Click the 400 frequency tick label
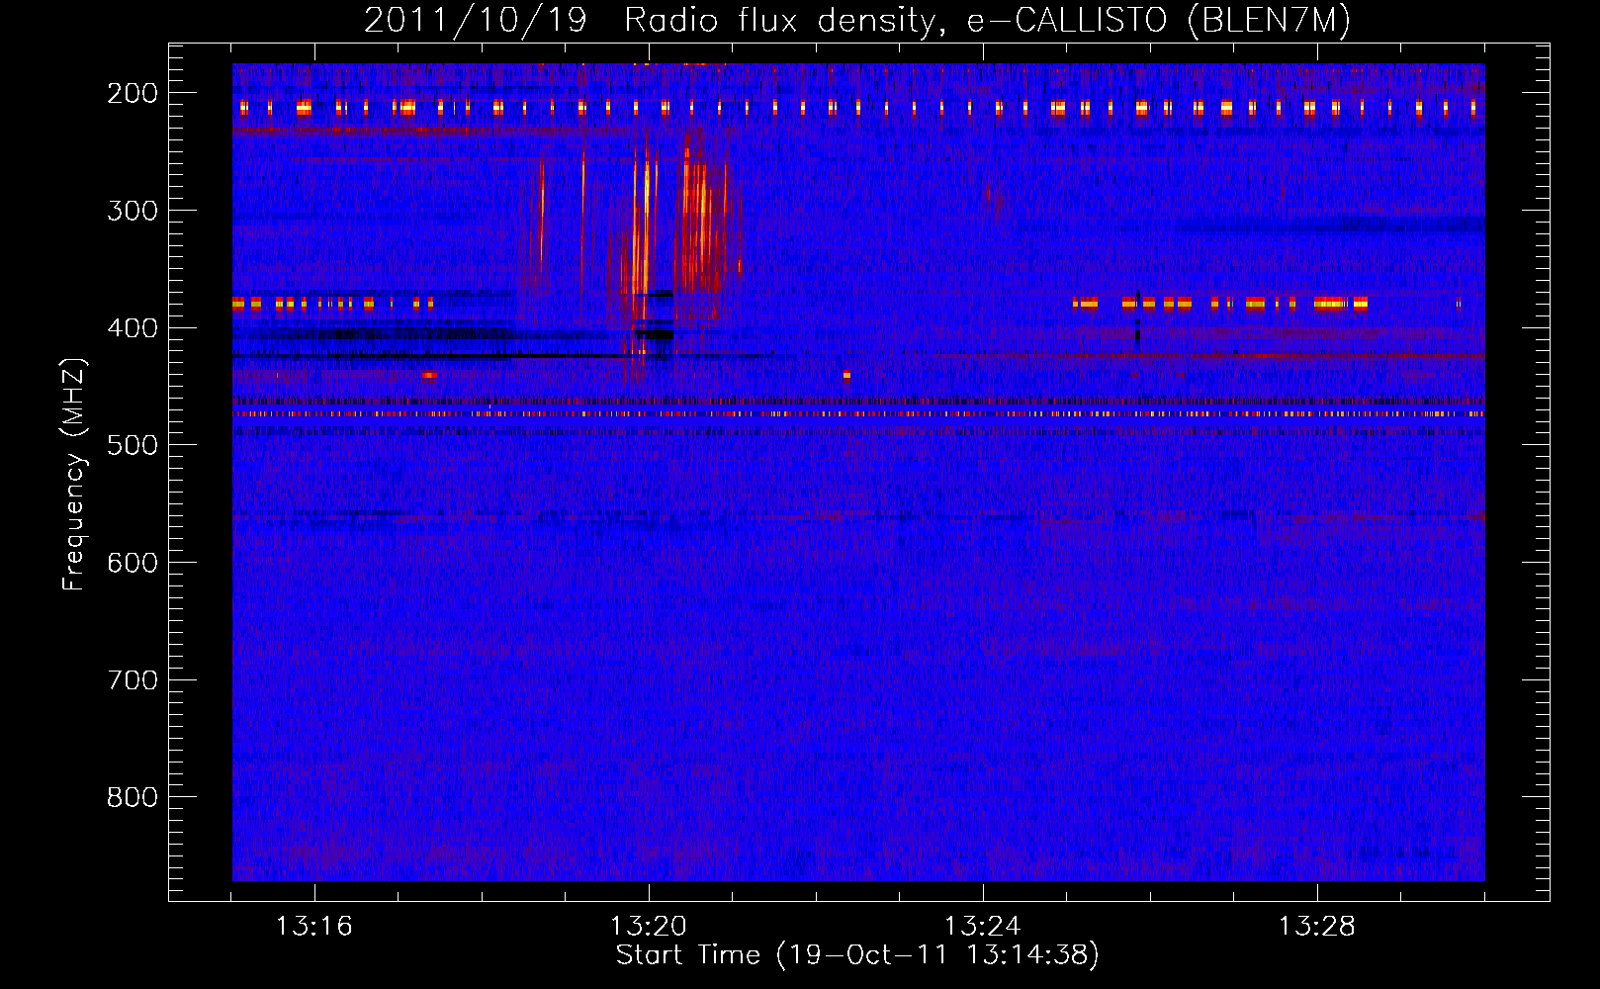 133,328
